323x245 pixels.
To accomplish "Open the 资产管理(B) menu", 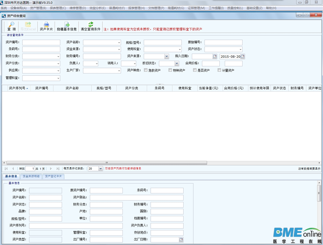I will (x=38, y=8).
